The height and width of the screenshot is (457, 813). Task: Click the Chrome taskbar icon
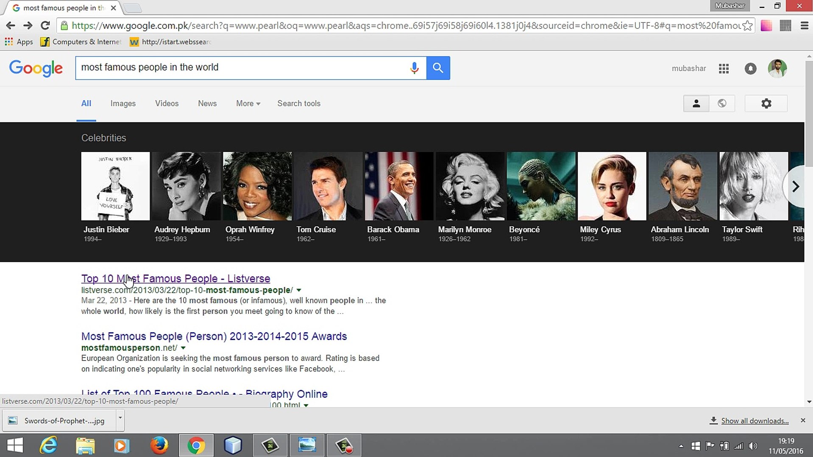pos(196,445)
